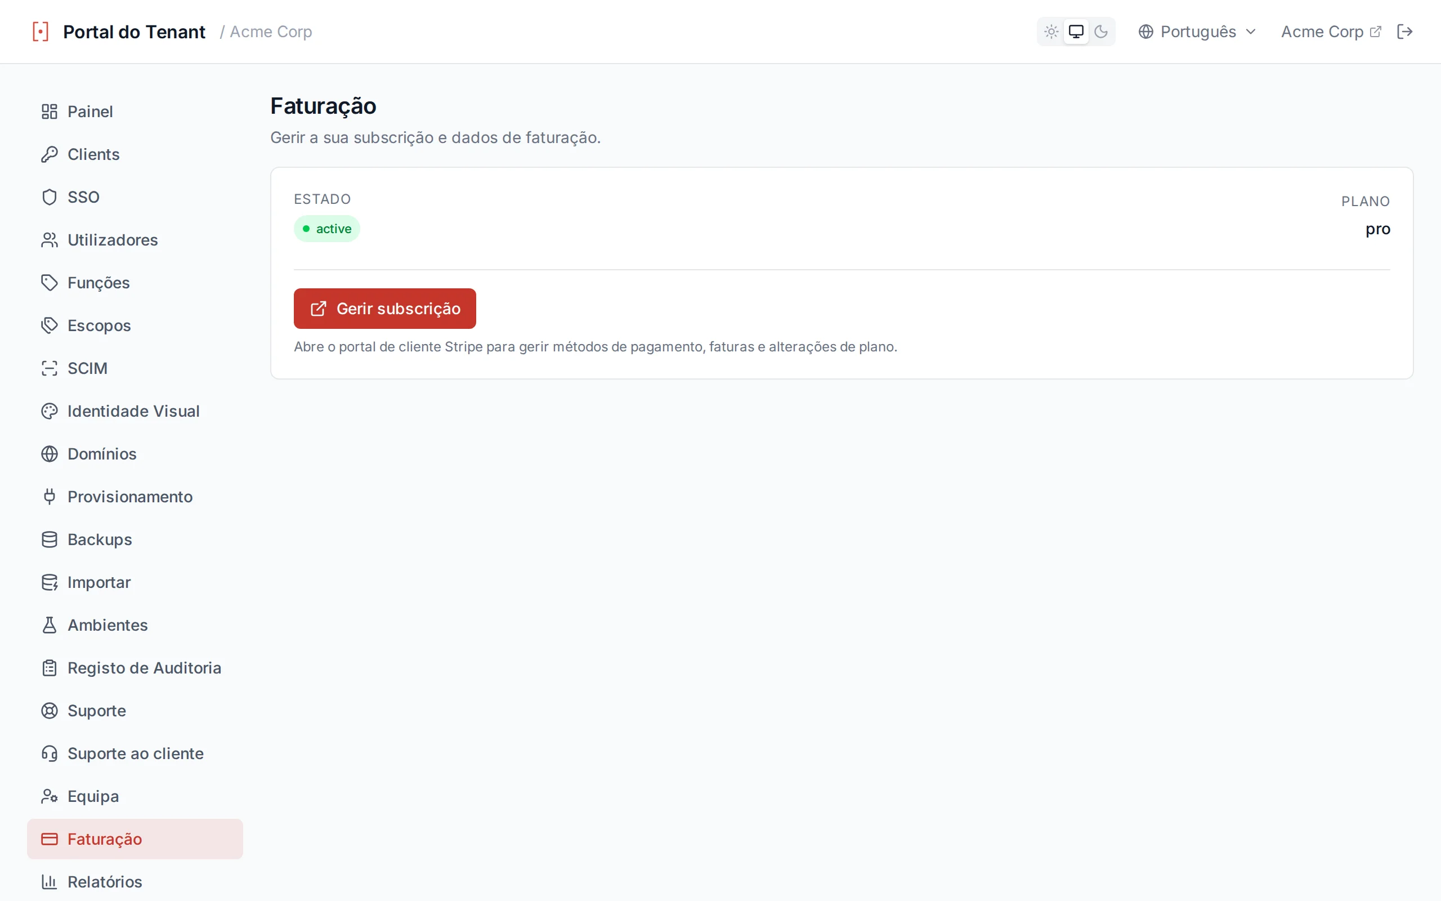Click the Equipa user-gear icon
Viewport: 1441px width, 901px height.
pyautogui.click(x=50, y=796)
